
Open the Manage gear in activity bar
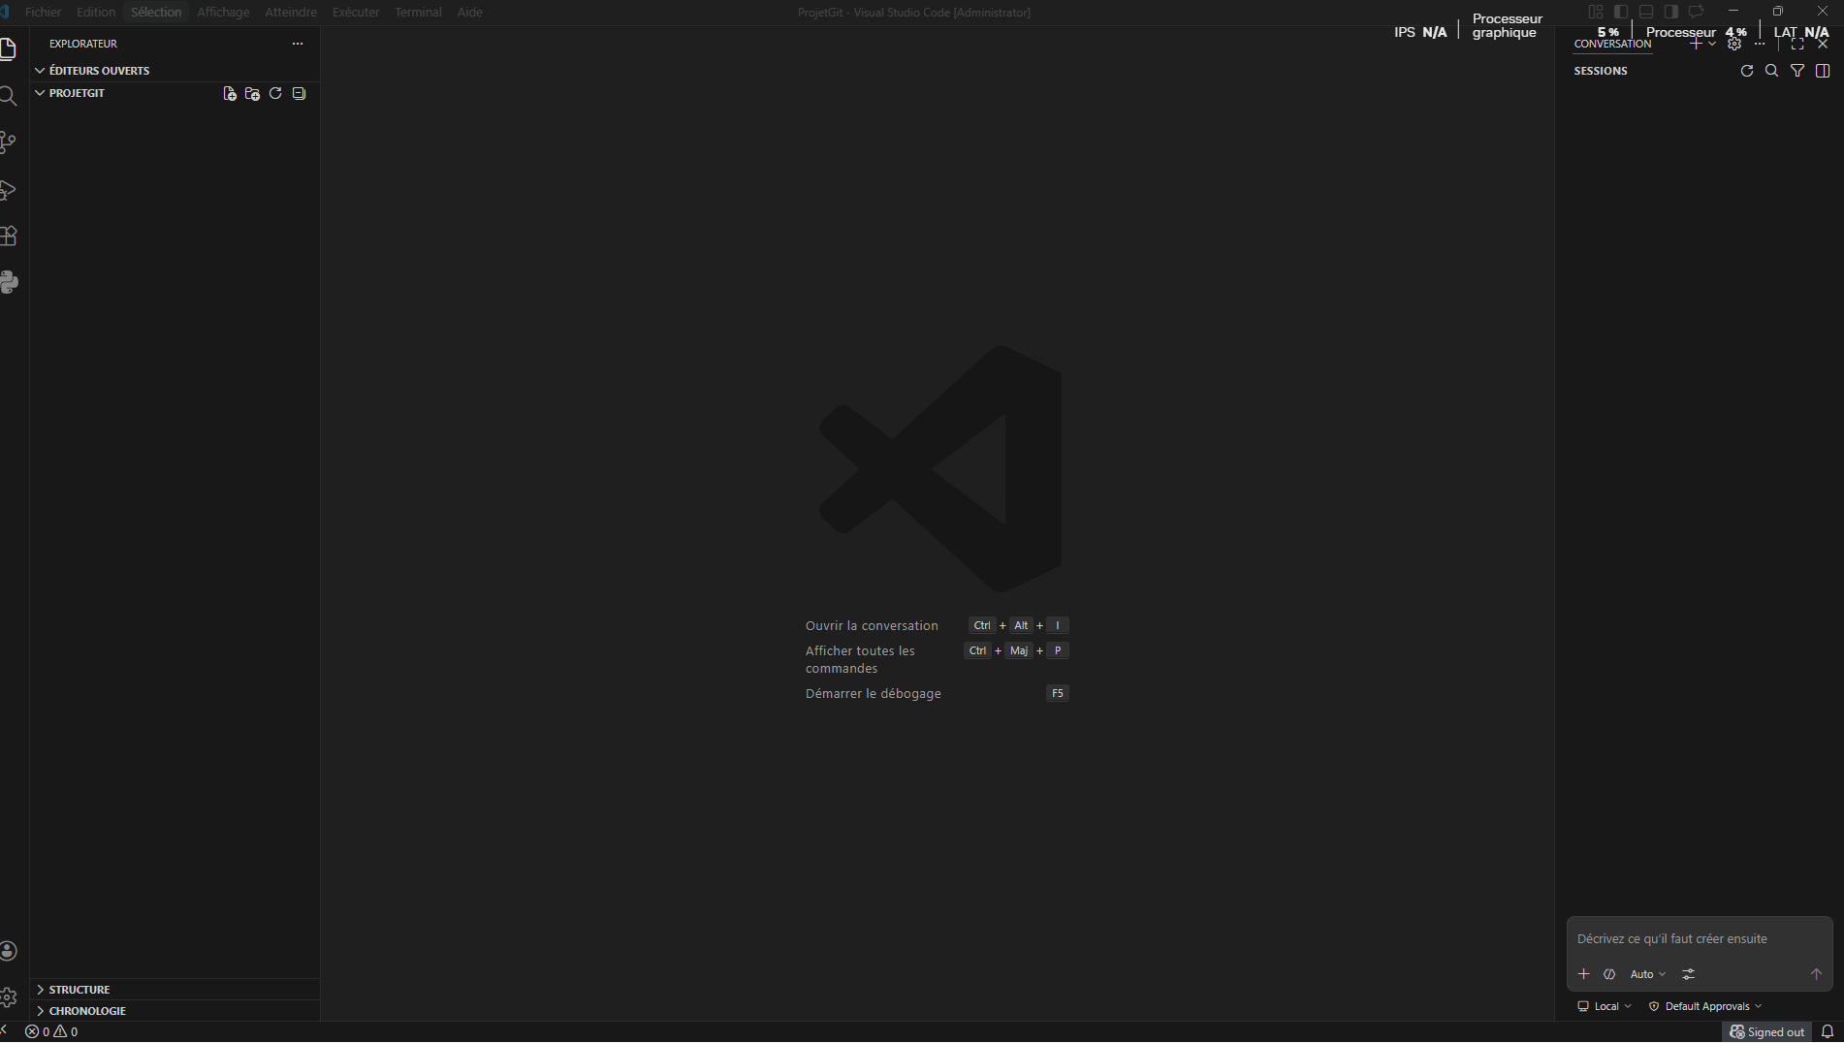tap(9, 996)
